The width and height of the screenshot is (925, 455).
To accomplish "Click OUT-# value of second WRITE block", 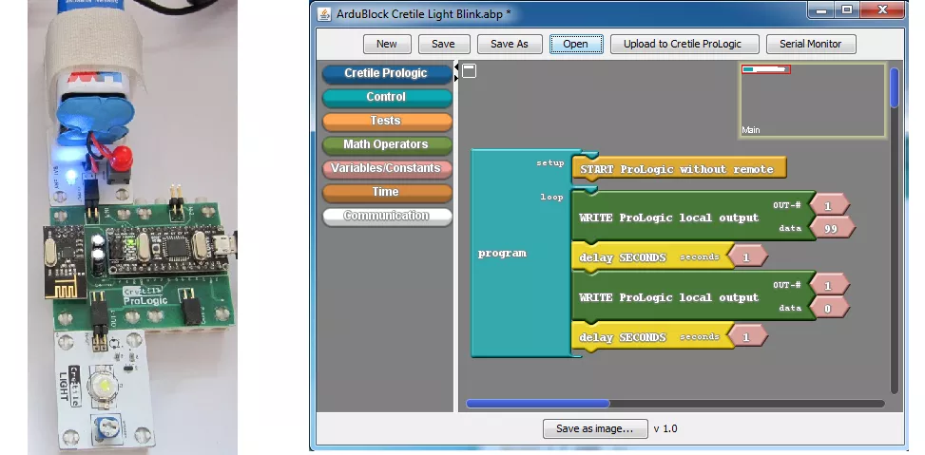I will point(829,286).
